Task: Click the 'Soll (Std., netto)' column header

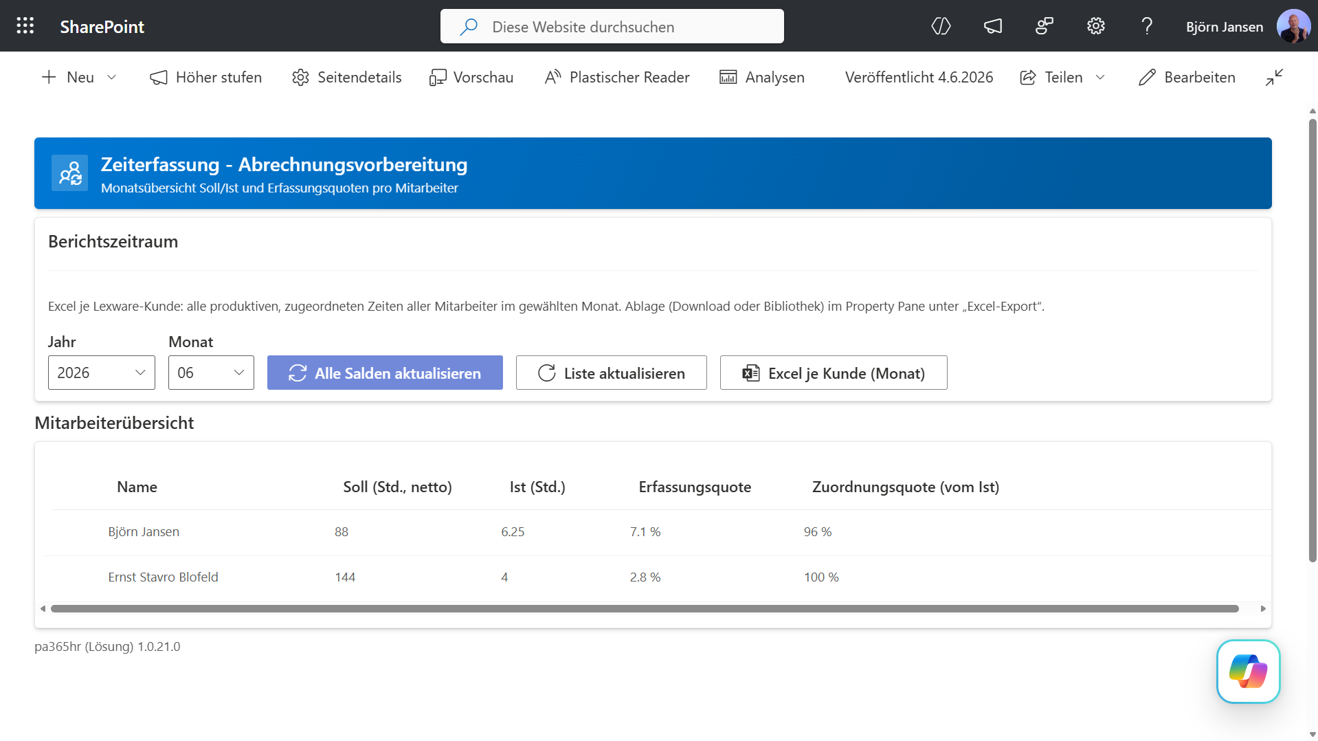Action: 397,487
